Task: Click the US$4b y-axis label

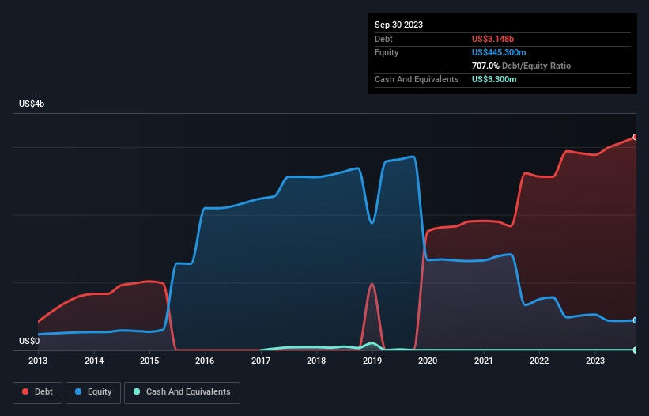Action: pos(32,104)
